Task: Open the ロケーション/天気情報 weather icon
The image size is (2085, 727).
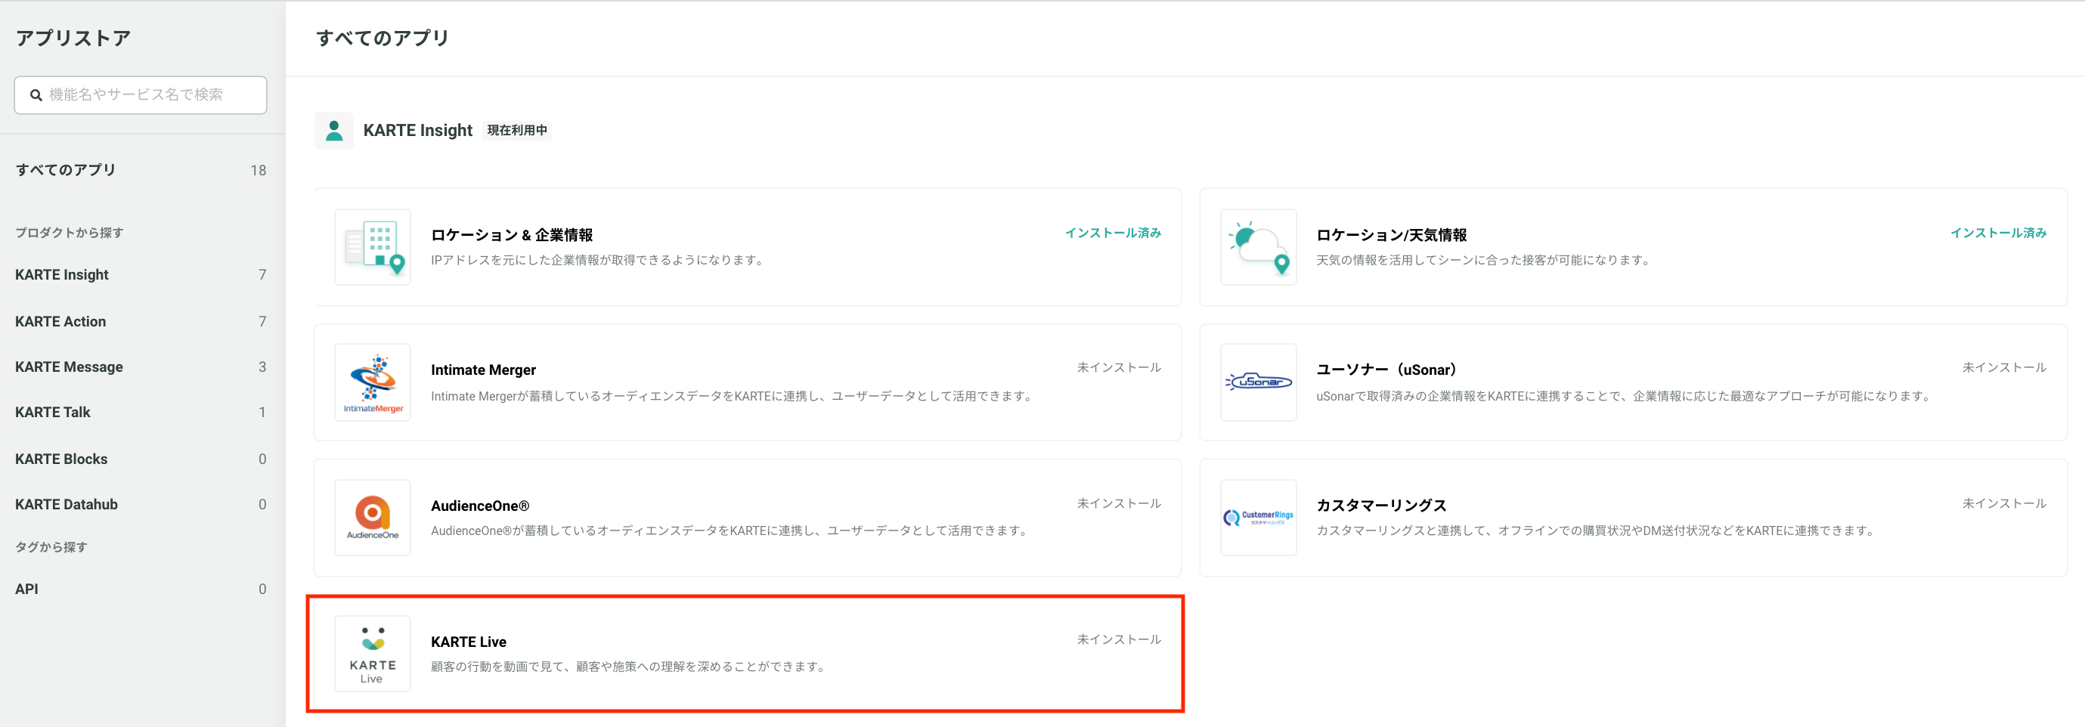Action: (x=1258, y=246)
